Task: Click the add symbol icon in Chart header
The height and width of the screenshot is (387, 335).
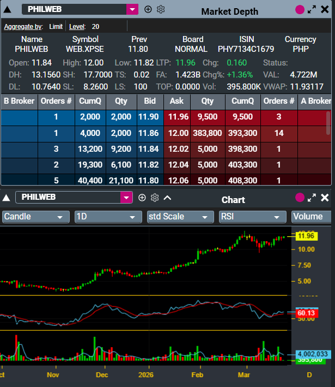Action: pyautogui.click(x=142, y=198)
